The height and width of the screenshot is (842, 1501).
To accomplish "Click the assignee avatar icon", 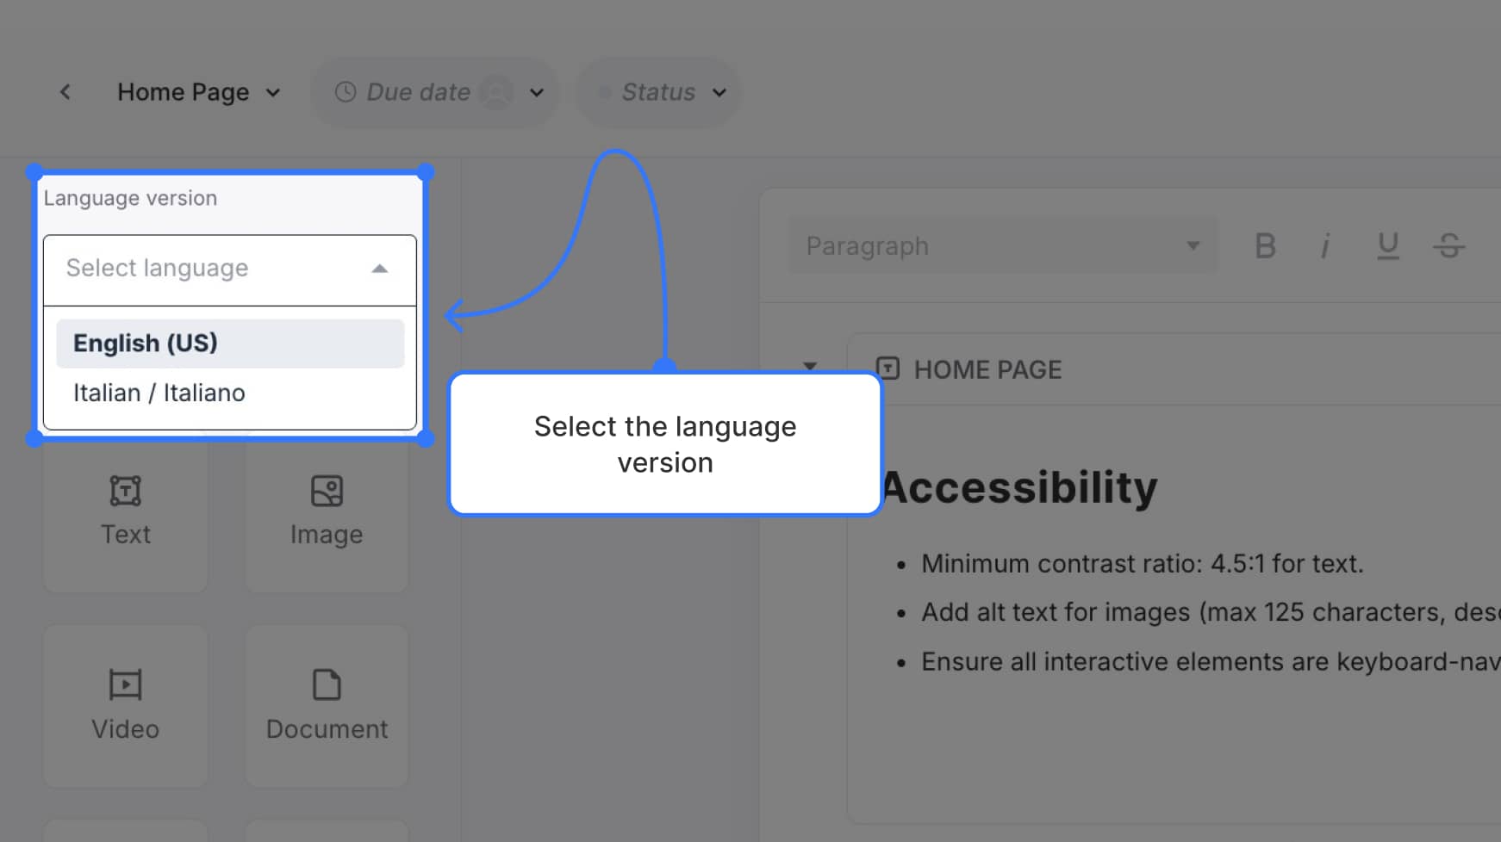I will (x=496, y=92).
